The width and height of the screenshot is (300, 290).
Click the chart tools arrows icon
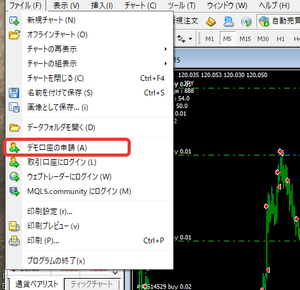(x=181, y=39)
